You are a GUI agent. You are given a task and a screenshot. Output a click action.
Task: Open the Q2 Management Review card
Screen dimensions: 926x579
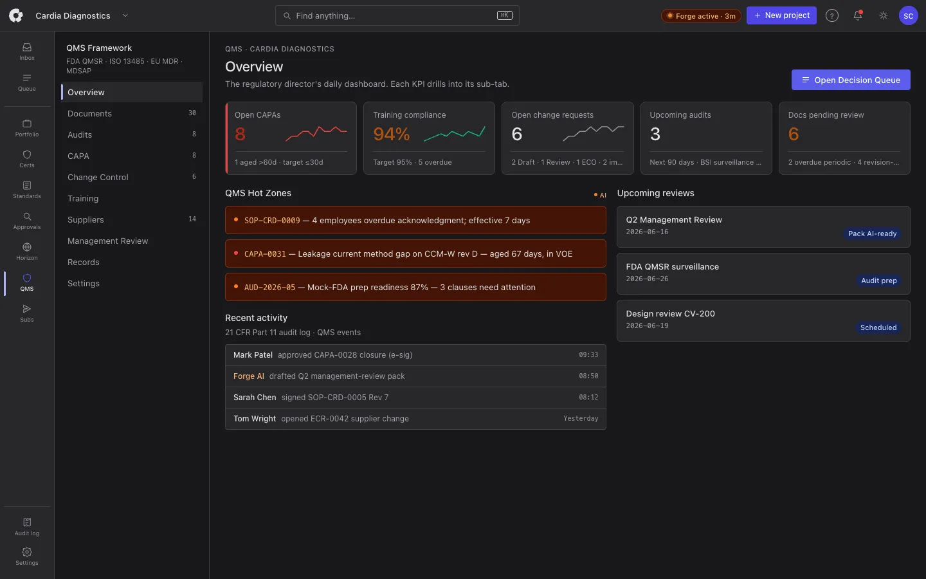click(x=763, y=226)
